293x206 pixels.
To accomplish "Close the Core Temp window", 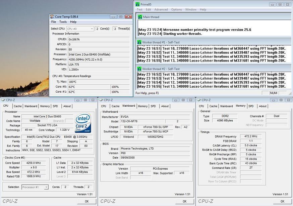I will coord(128,17).
